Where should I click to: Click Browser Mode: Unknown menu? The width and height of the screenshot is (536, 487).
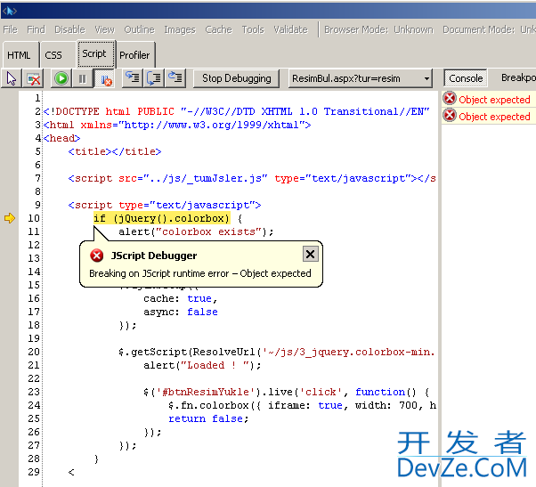[x=378, y=29]
